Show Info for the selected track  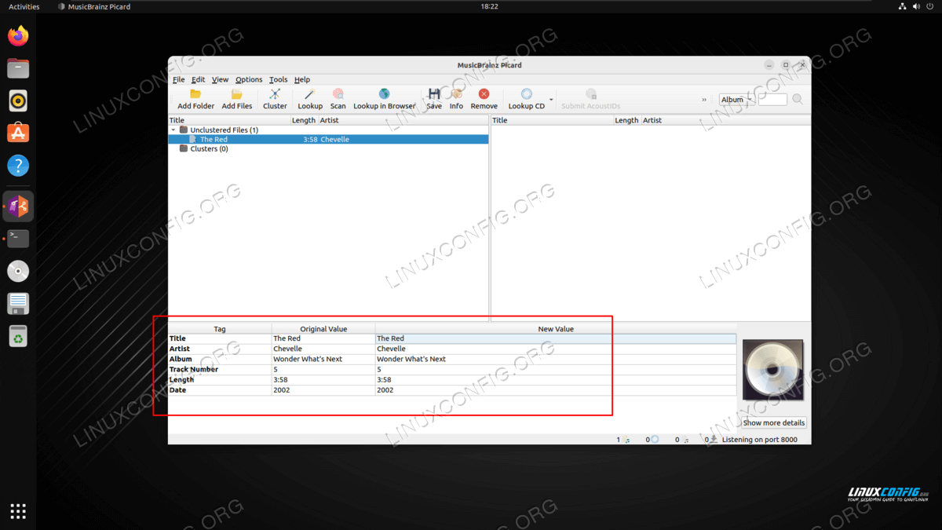(456, 99)
